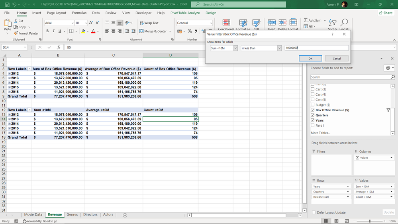Screen dimensions: 398x224
Task: Open the Formulas ribbon tab
Action: [79, 13]
